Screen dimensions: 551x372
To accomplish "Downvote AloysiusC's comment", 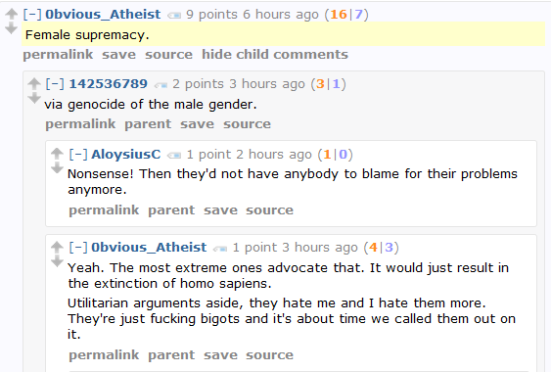I will point(57,168).
